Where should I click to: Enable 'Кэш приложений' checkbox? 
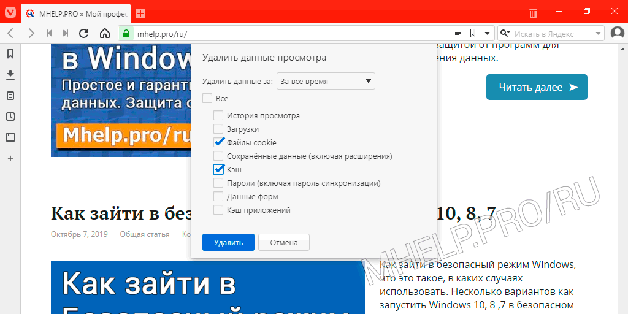218,210
